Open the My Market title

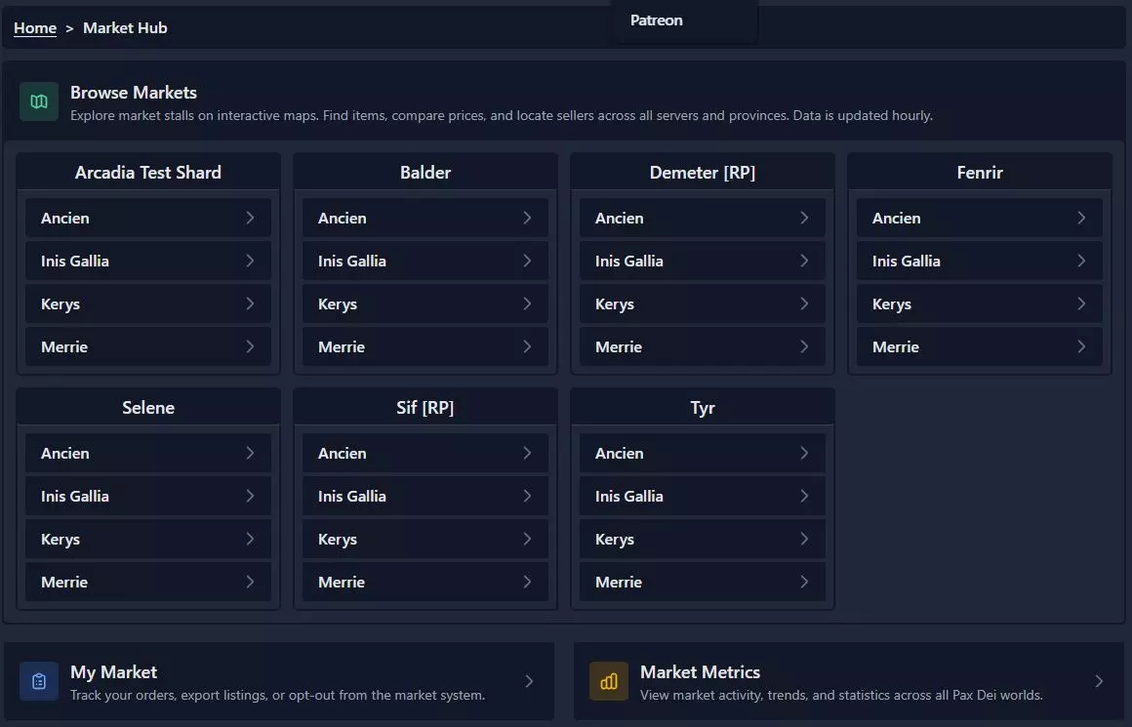point(113,671)
